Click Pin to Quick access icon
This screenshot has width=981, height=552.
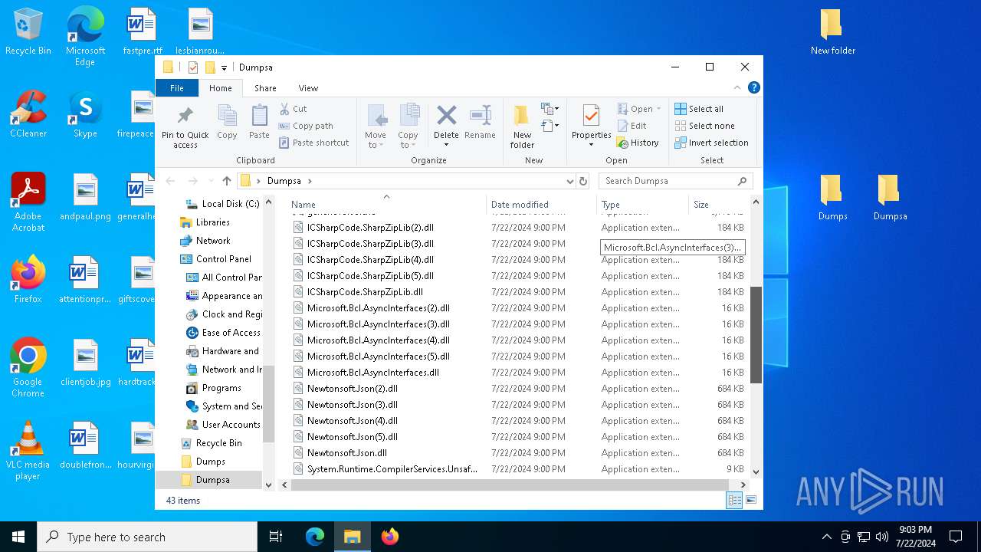pyautogui.click(x=185, y=116)
